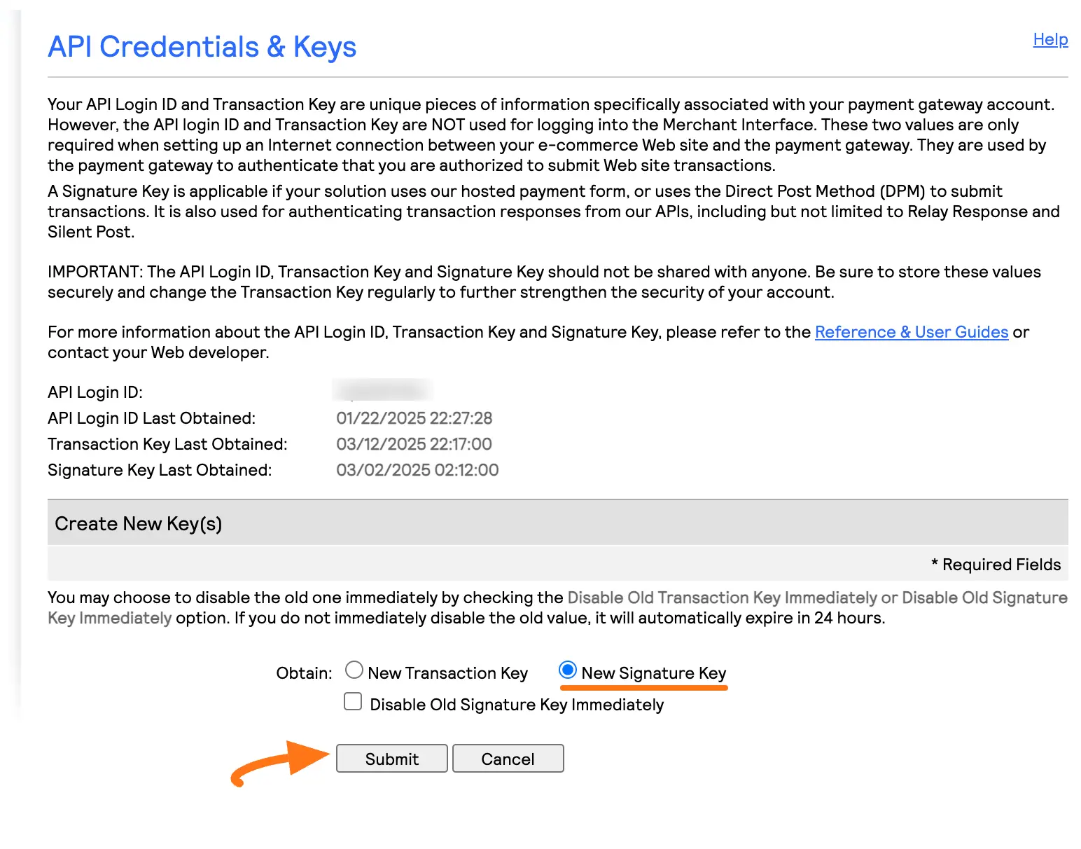The height and width of the screenshot is (849, 1081).
Task: Click the Create New Key(s) section header
Action: click(x=139, y=524)
